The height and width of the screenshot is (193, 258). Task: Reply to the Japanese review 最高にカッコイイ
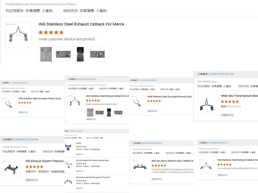[227, 115]
